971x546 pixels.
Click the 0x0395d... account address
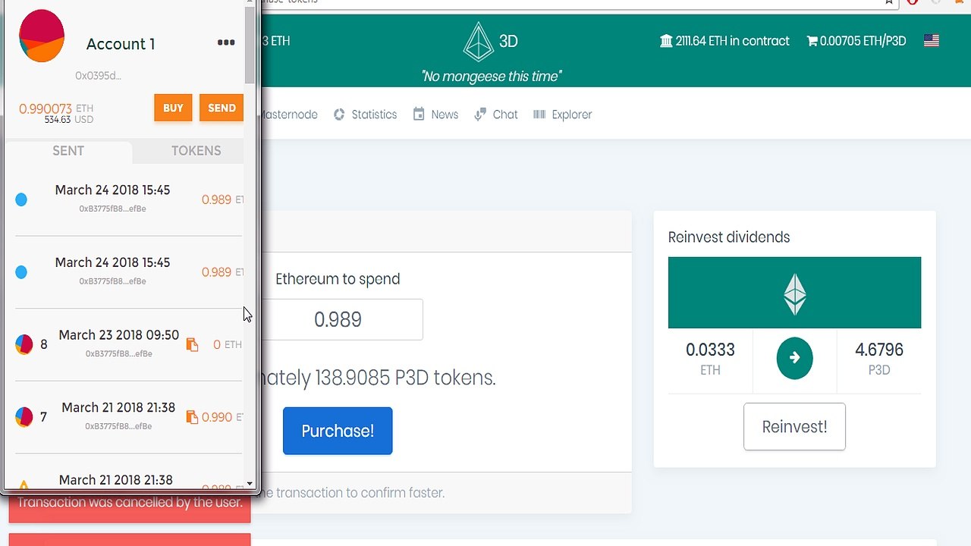(x=98, y=75)
